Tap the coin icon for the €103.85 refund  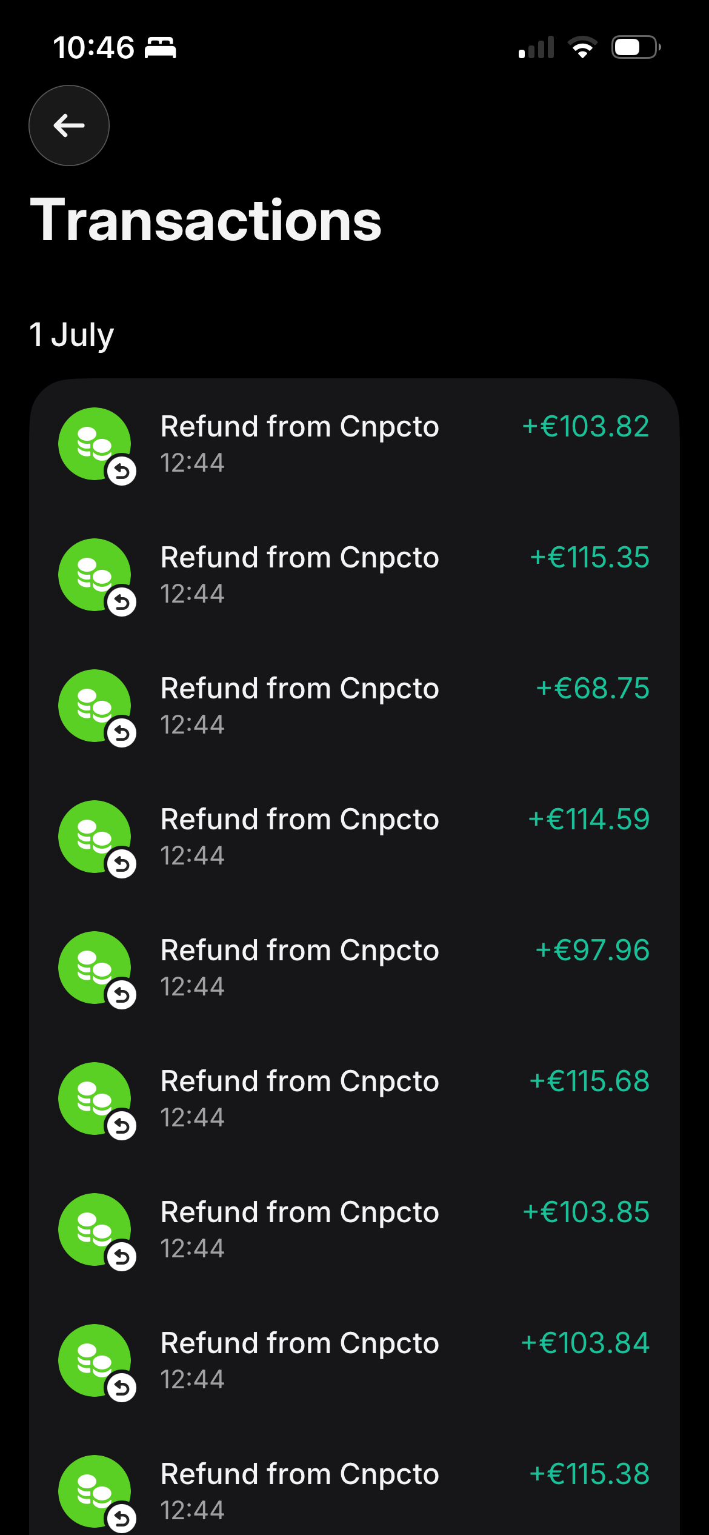[x=95, y=1229]
